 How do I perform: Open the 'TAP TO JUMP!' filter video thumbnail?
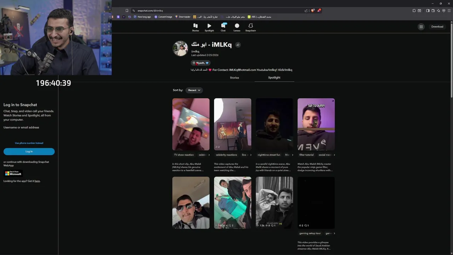tap(316, 124)
